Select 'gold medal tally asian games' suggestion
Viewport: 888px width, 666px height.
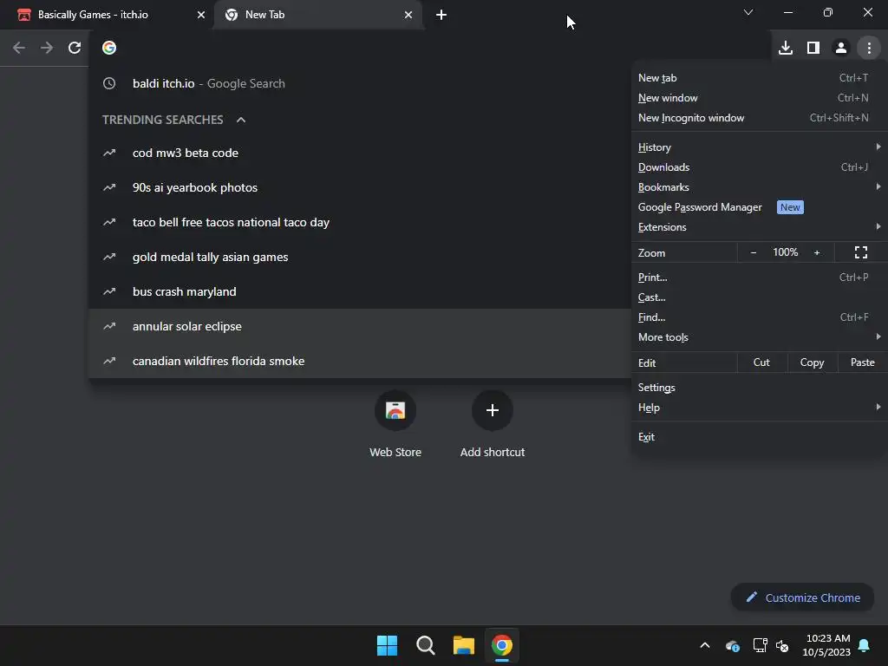(360, 257)
